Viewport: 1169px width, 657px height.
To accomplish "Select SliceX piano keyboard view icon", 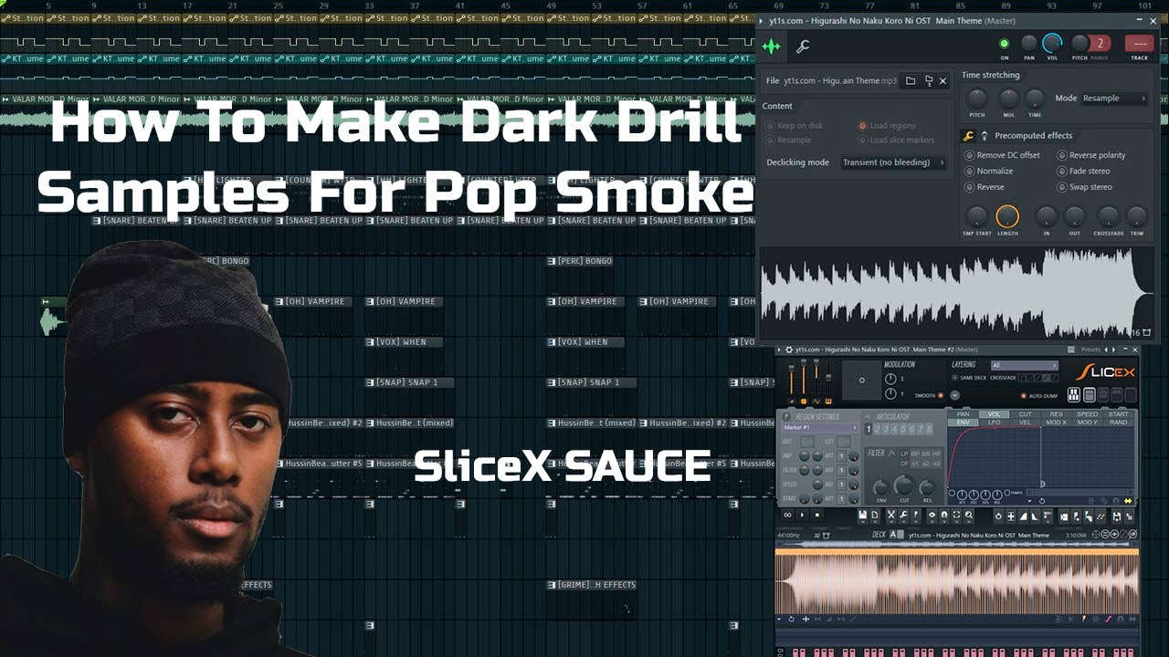I will tap(1074, 395).
